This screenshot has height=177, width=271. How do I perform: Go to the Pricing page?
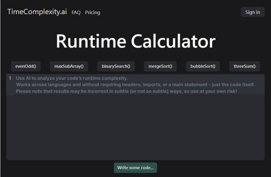click(x=92, y=13)
